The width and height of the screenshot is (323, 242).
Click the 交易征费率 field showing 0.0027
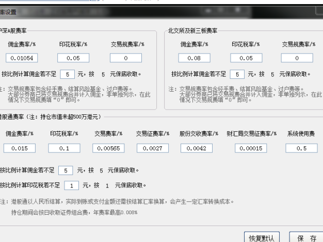tap(153, 148)
